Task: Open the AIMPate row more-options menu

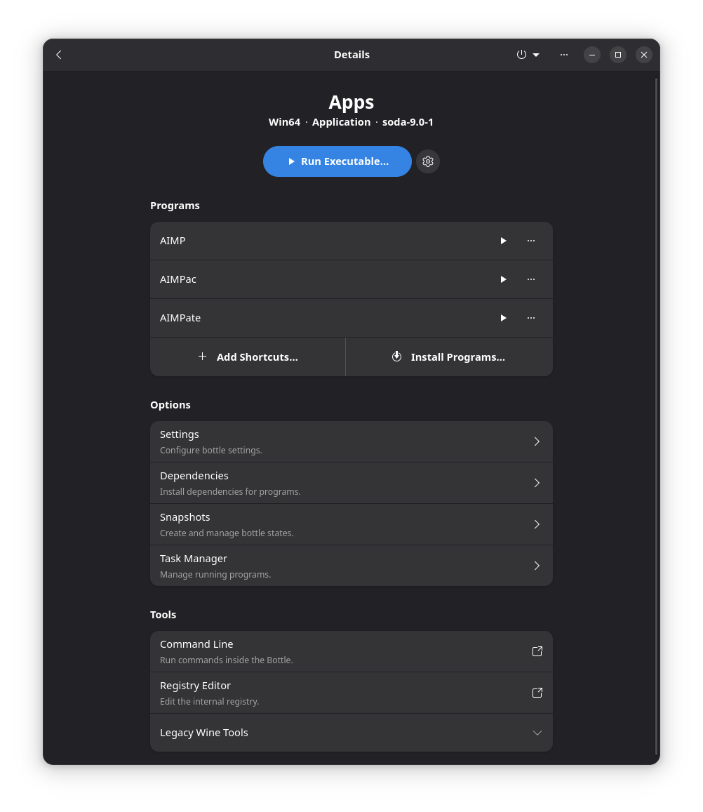Action: 530,318
